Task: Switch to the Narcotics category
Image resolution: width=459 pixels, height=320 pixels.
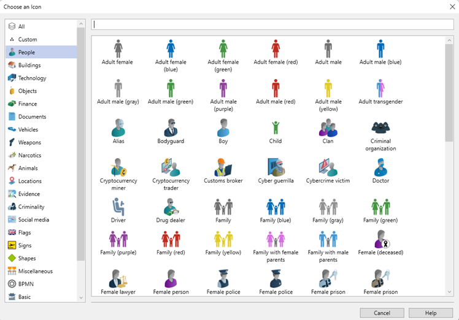Action: click(x=30, y=156)
